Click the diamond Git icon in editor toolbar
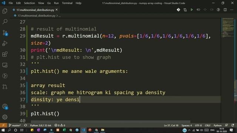Screen dimensions: 237x133 pos(178,10)
